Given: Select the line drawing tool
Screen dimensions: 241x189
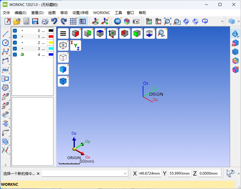Looking at the screenshot, I should pyautogui.click(x=5, y=34).
